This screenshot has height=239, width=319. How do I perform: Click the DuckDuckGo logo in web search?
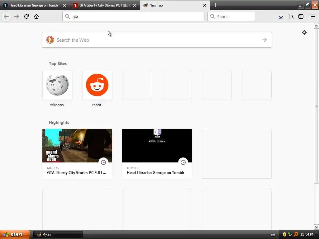pos(50,40)
